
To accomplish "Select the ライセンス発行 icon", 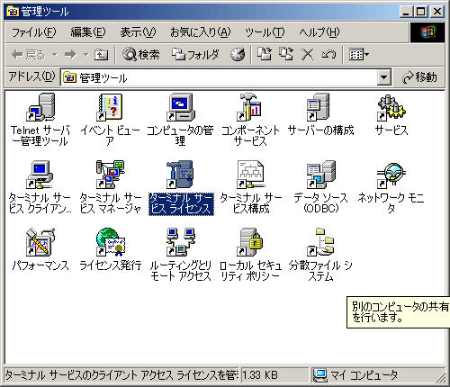I will [x=110, y=242].
